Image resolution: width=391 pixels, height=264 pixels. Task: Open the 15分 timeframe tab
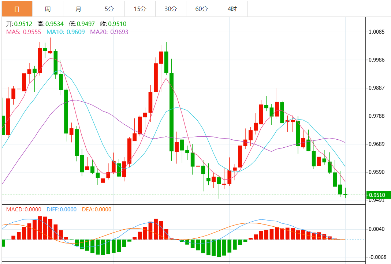pos(140,9)
